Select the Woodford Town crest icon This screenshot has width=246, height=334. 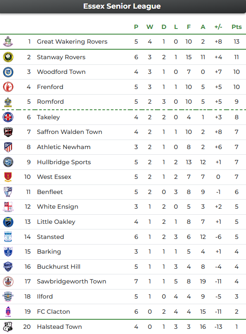point(8,72)
